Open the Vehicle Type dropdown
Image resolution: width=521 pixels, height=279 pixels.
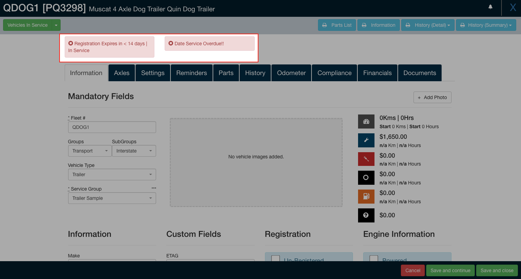tap(112, 174)
